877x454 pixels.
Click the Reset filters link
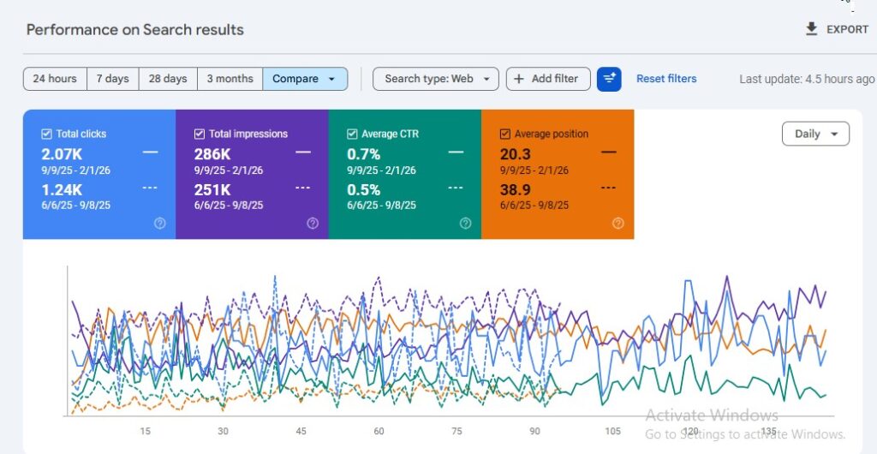666,79
